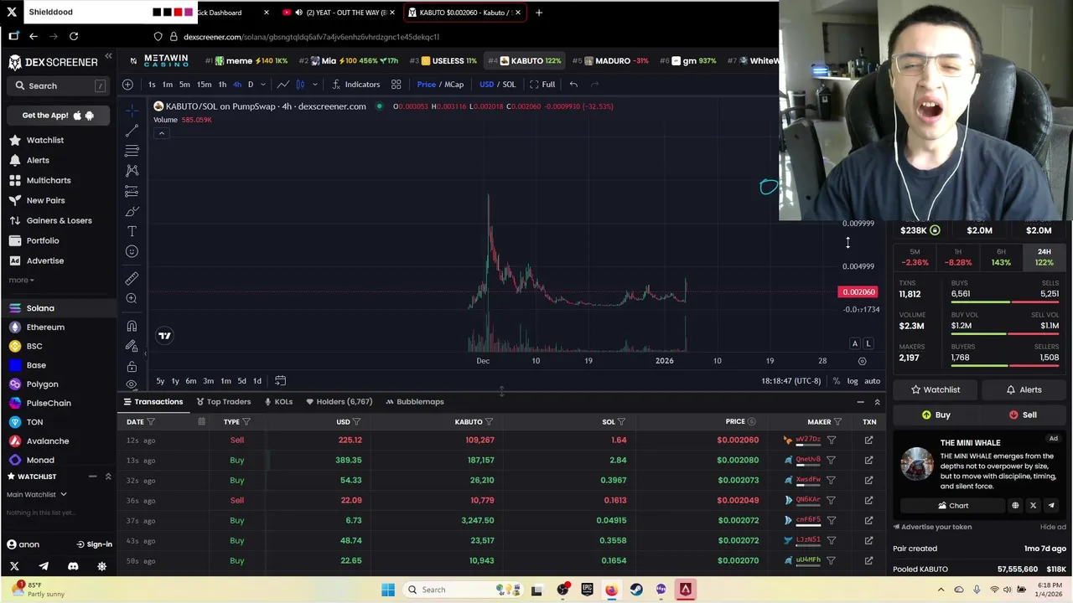
Task: Set chart range to 6m
Action: pyautogui.click(x=191, y=381)
